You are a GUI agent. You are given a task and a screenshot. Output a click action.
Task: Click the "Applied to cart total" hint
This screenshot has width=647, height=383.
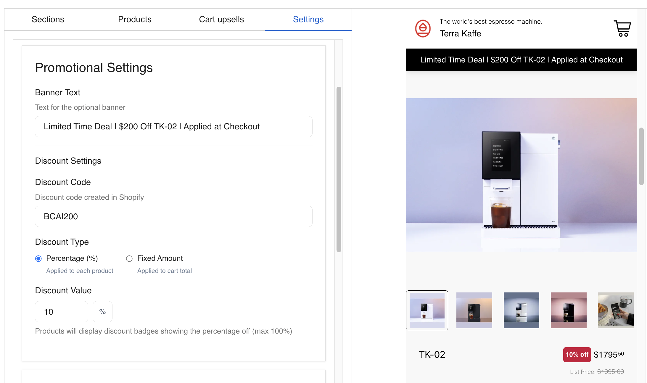tap(165, 271)
